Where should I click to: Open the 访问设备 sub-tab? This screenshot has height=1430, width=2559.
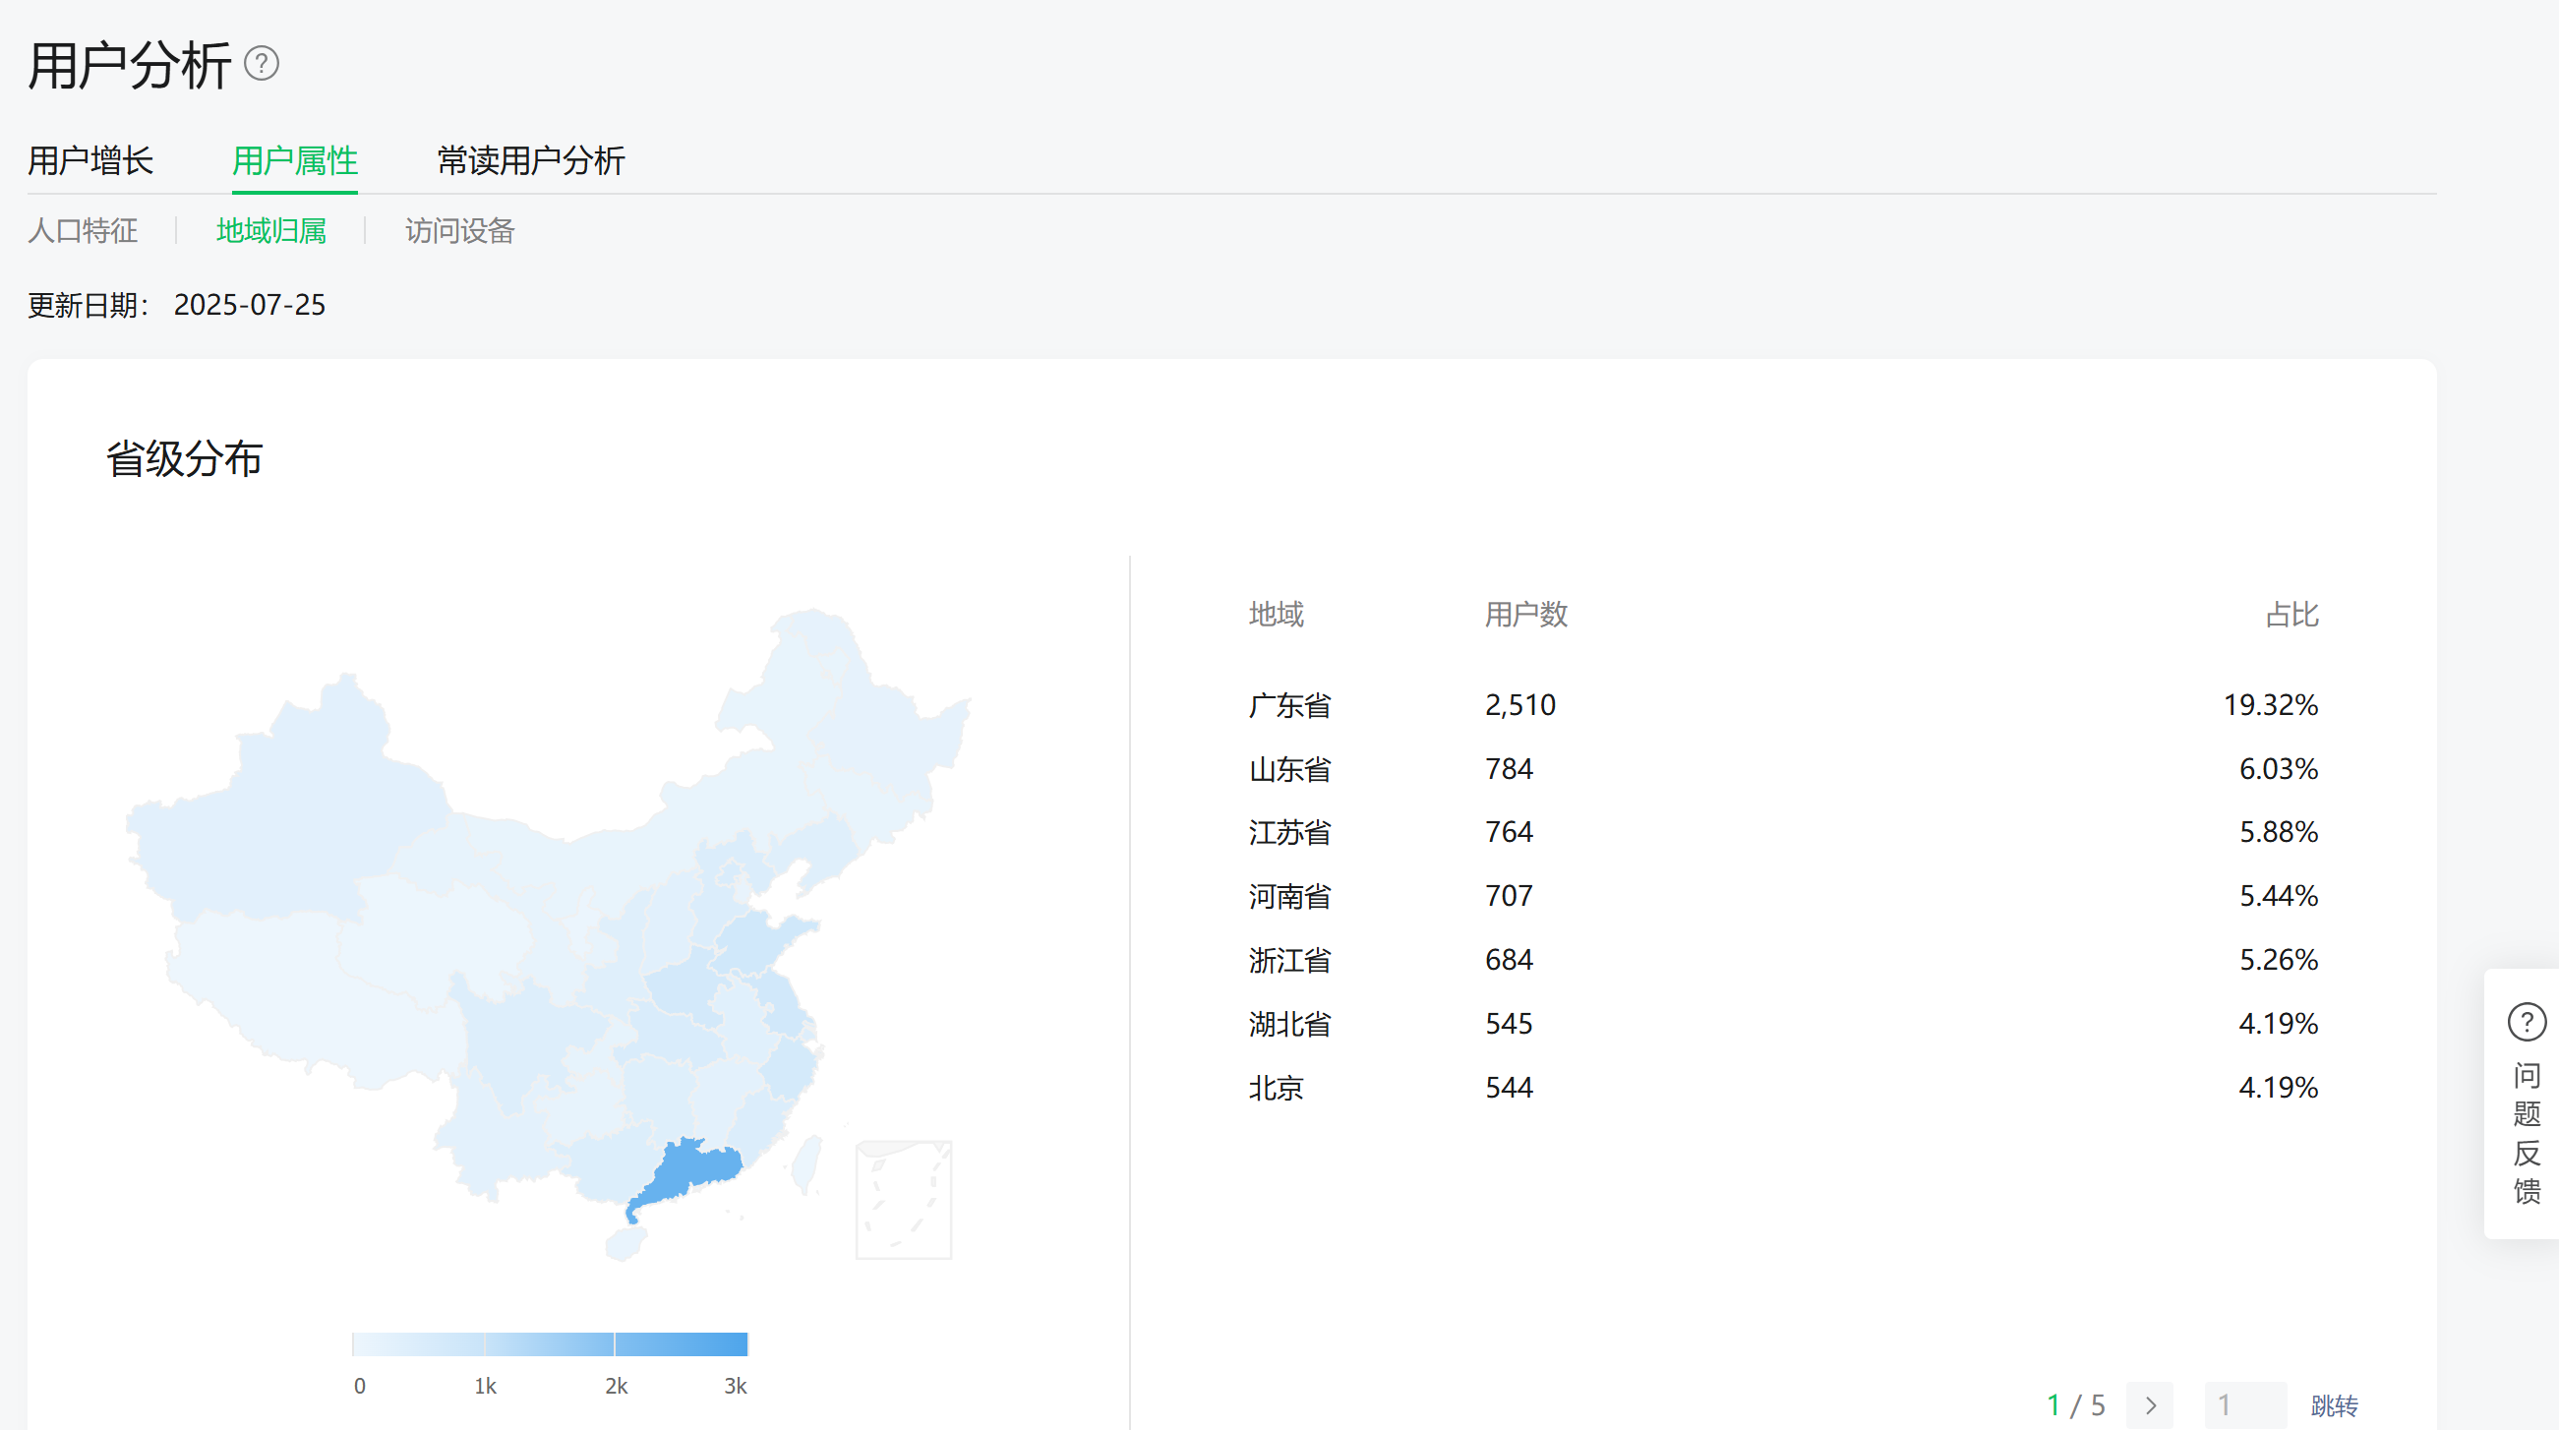click(x=459, y=230)
